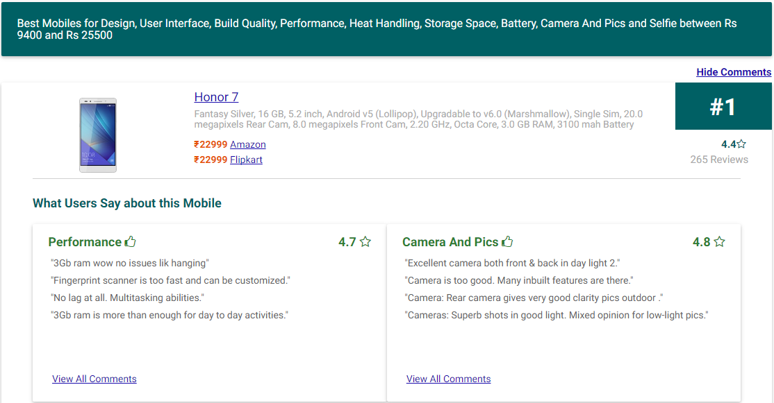Click the Performance section heading

[x=85, y=242]
